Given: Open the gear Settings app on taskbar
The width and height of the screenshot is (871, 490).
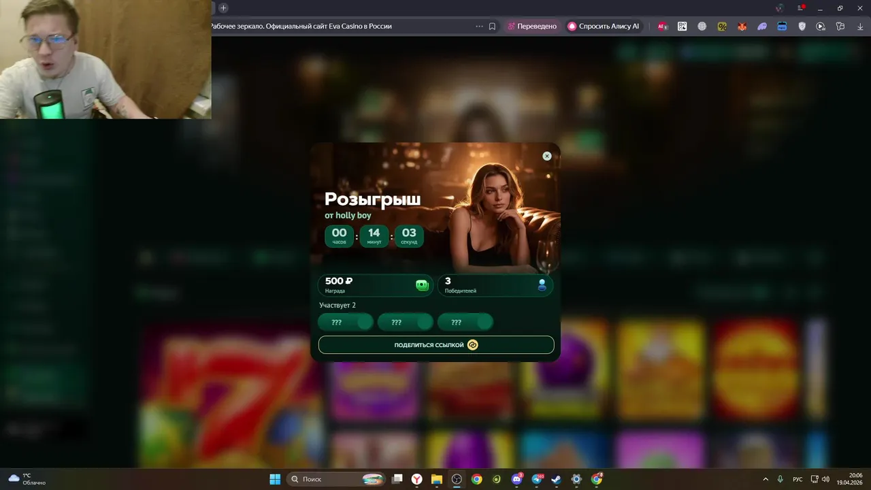Looking at the screenshot, I should click(576, 479).
